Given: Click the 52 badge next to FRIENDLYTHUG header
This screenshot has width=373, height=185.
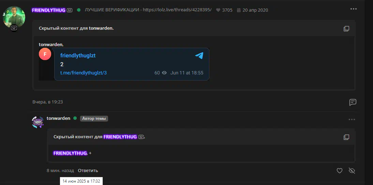Looking at the screenshot, I should pyautogui.click(x=70, y=10).
